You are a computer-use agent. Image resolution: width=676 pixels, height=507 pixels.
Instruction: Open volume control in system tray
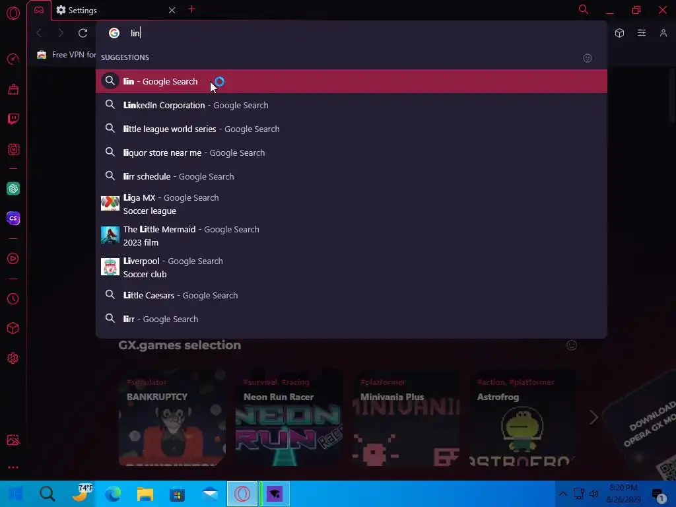pos(594,494)
